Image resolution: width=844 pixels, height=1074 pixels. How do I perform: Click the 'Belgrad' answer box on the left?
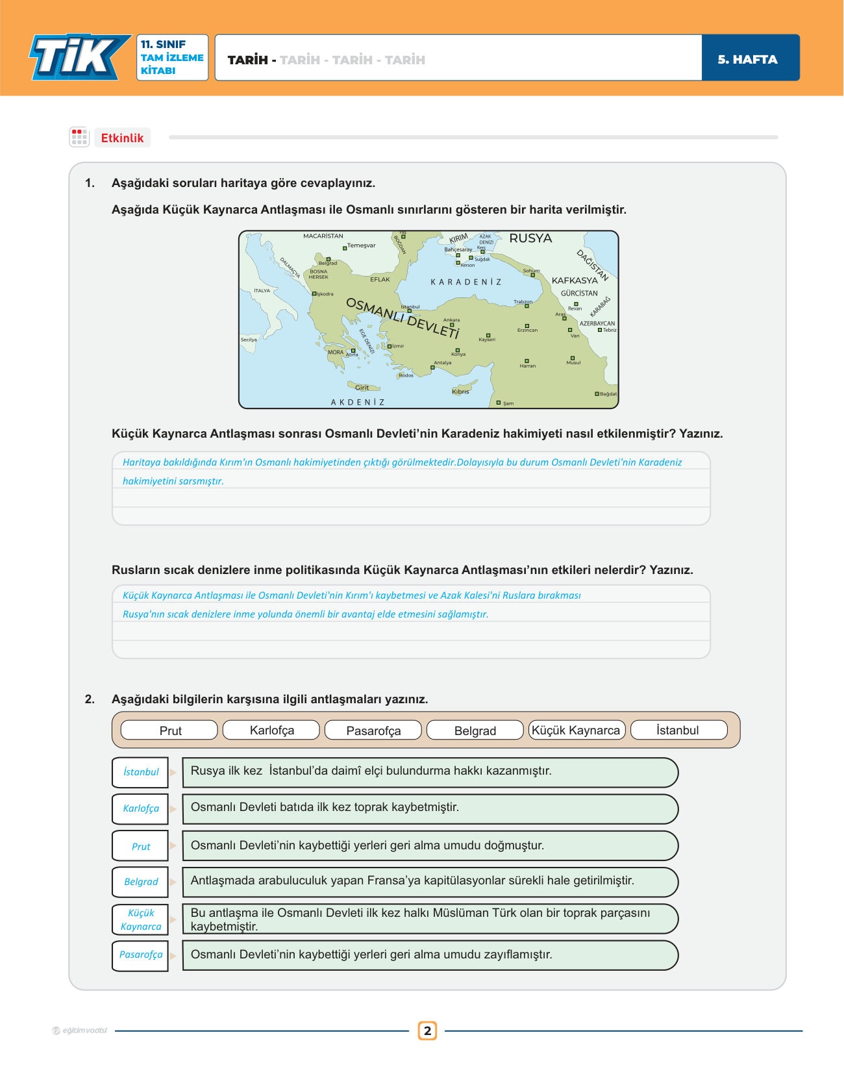coord(140,882)
